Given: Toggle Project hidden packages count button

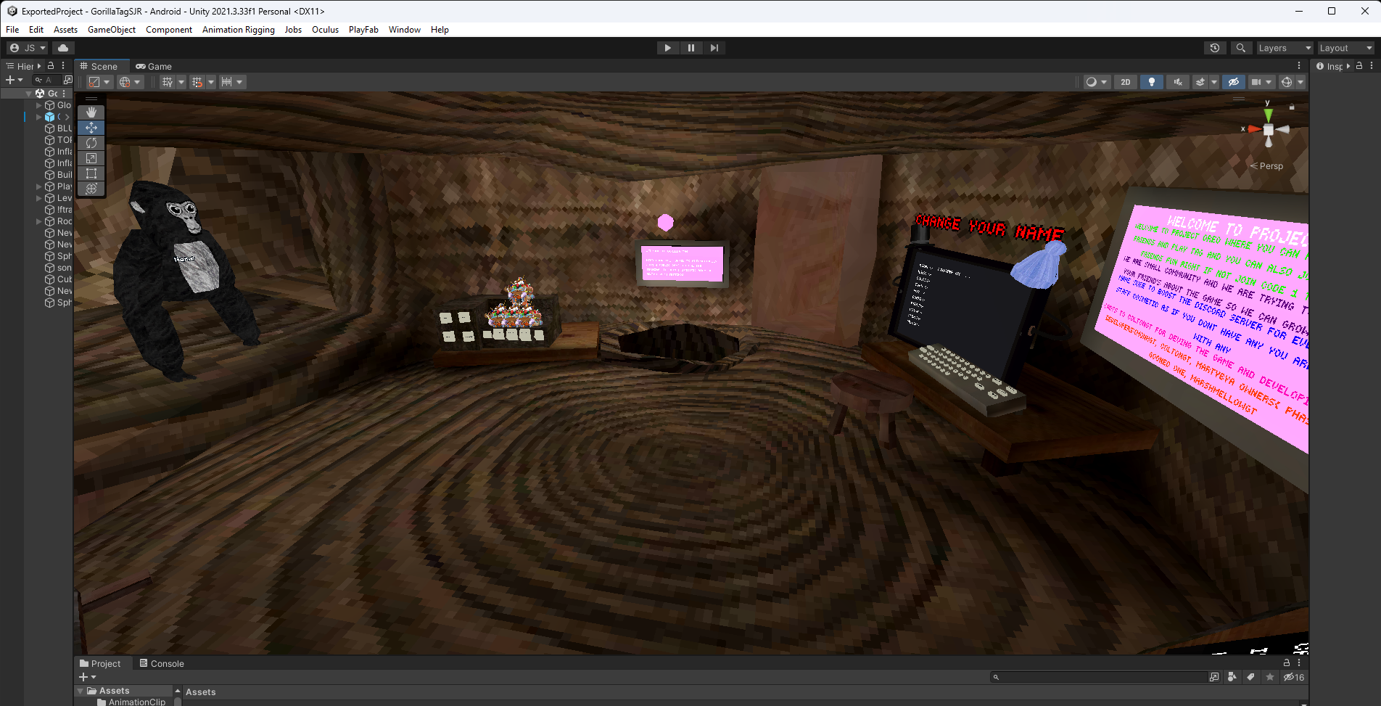Looking at the screenshot, I should tap(1293, 677).
